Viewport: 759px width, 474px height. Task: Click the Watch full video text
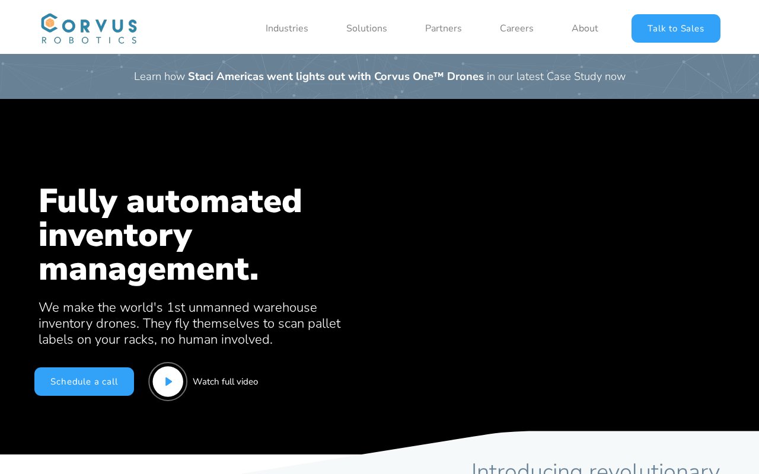coord(225,382)
